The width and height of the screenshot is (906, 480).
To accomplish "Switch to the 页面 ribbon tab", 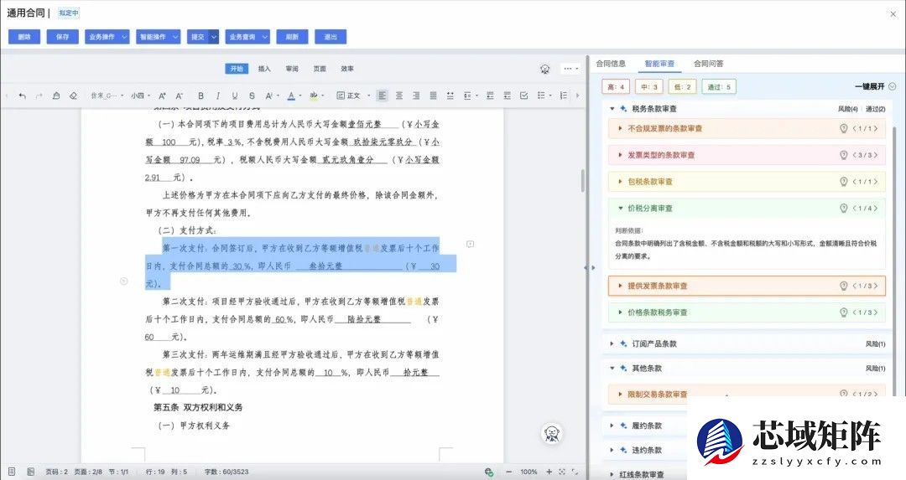I will pos(320,69).
